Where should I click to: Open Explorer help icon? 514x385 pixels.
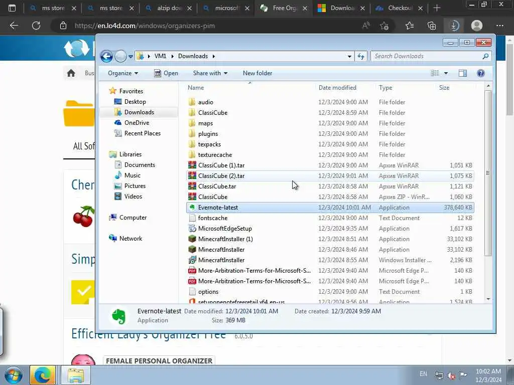click(480, 73)
